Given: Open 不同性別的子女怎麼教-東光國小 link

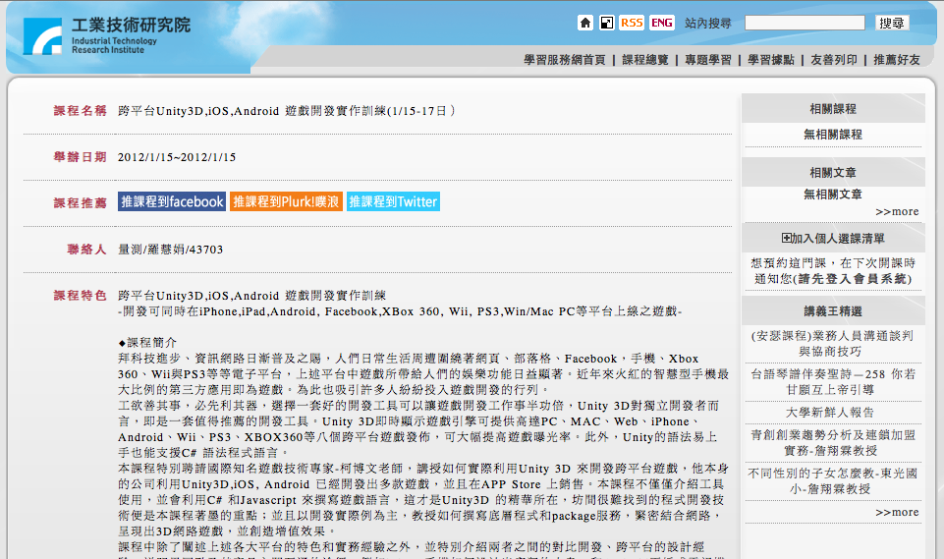Looking at the screenshot, I should click(833, 481).
